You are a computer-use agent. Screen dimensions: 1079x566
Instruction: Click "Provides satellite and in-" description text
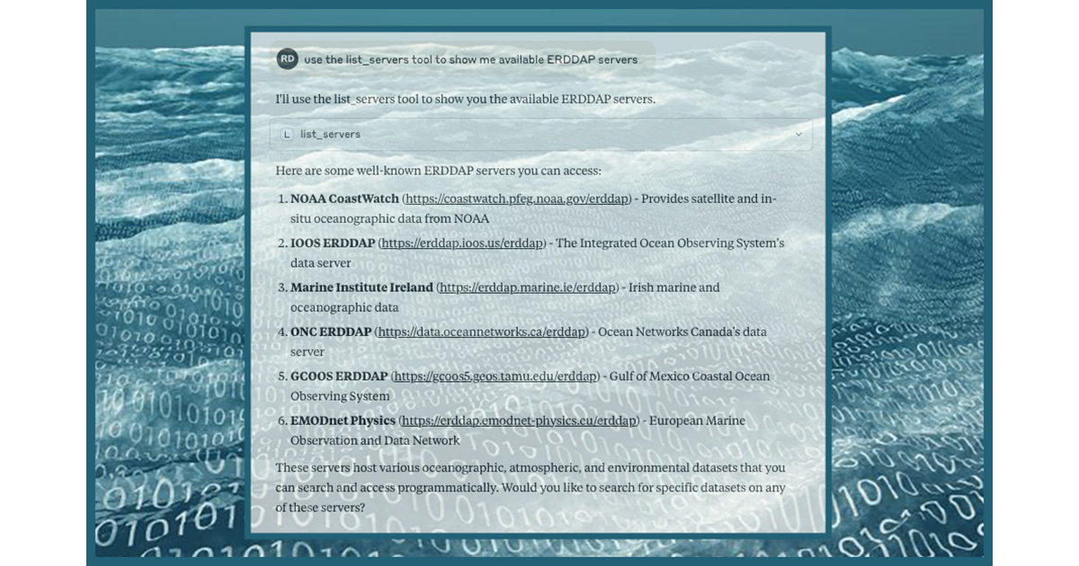point(709,199)
